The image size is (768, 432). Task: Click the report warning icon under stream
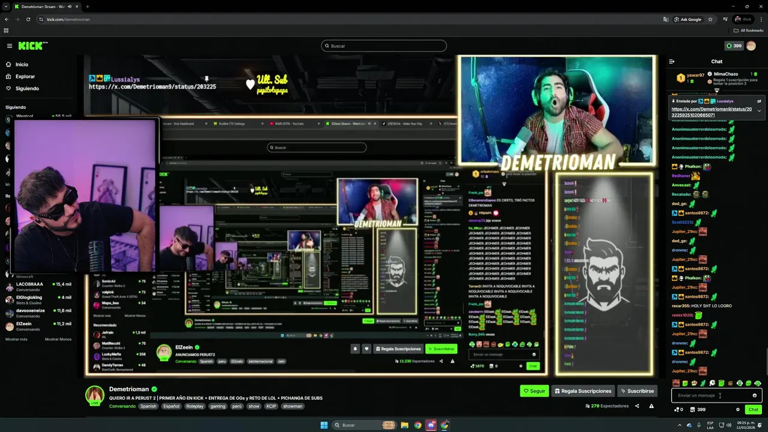[x=652, y=406]
